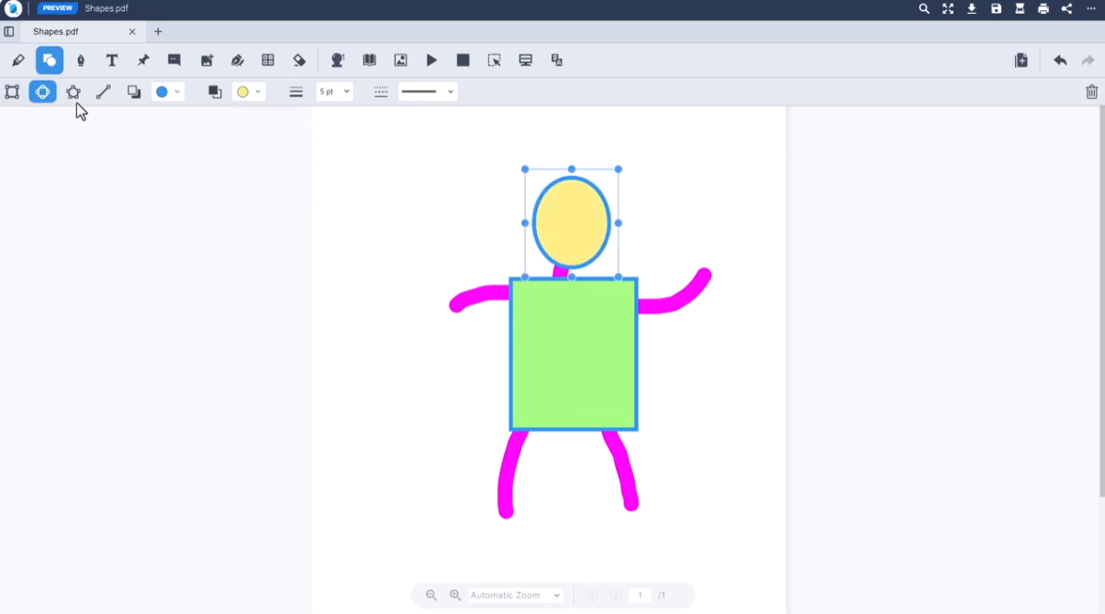The height and width of the screenshot is (614, 1105).
Task: Click the play button in toolbar
Action: click(431, 61)
